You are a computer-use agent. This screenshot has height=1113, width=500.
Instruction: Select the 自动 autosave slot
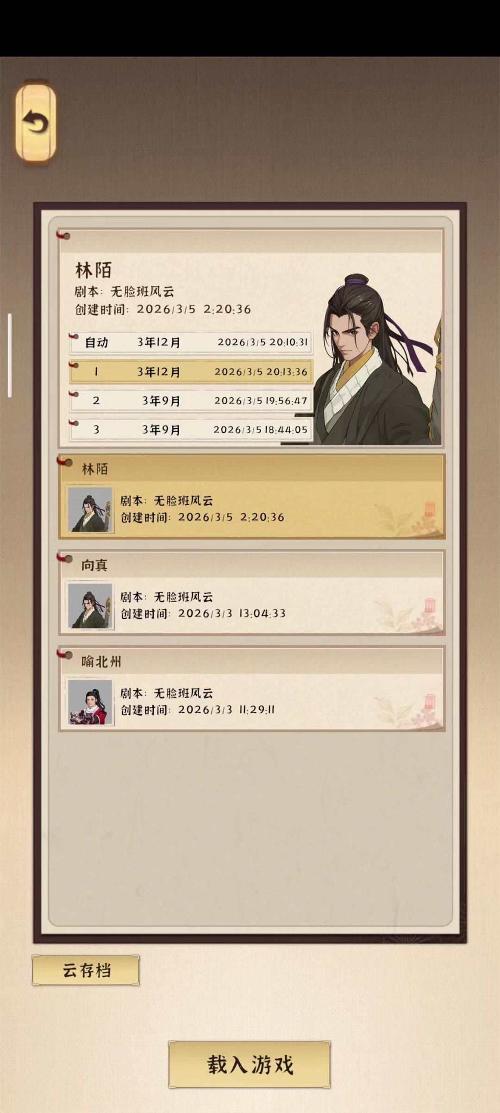(191, 343)
